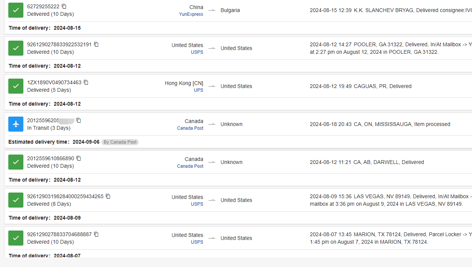This screenshot has height=267, width=472.
Task: Open the MISSISSAUGA item processed event
Action: click(x=380, y=124)
